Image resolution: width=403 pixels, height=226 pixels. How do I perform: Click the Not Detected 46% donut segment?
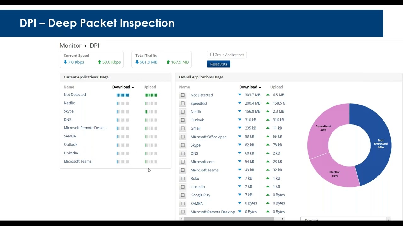tap(381, 144)
